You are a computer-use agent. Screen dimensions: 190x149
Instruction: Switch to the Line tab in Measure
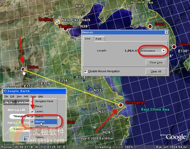[88, 39]
